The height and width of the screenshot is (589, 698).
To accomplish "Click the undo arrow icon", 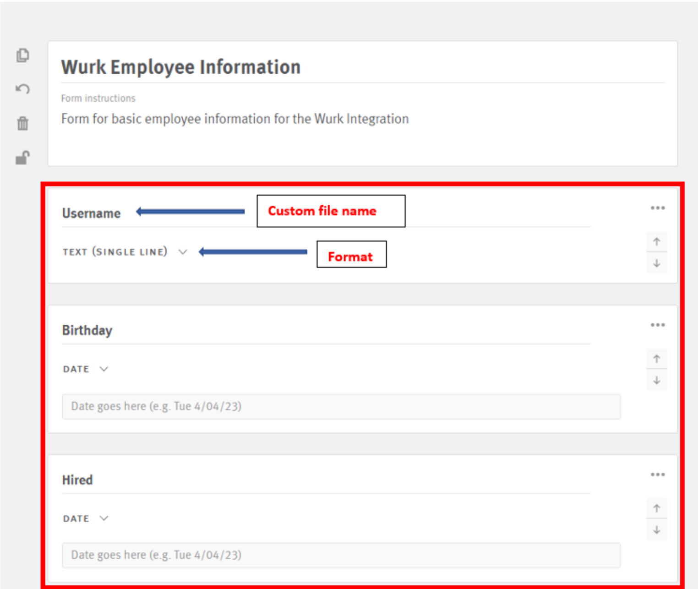I will [x=22, y=89].
